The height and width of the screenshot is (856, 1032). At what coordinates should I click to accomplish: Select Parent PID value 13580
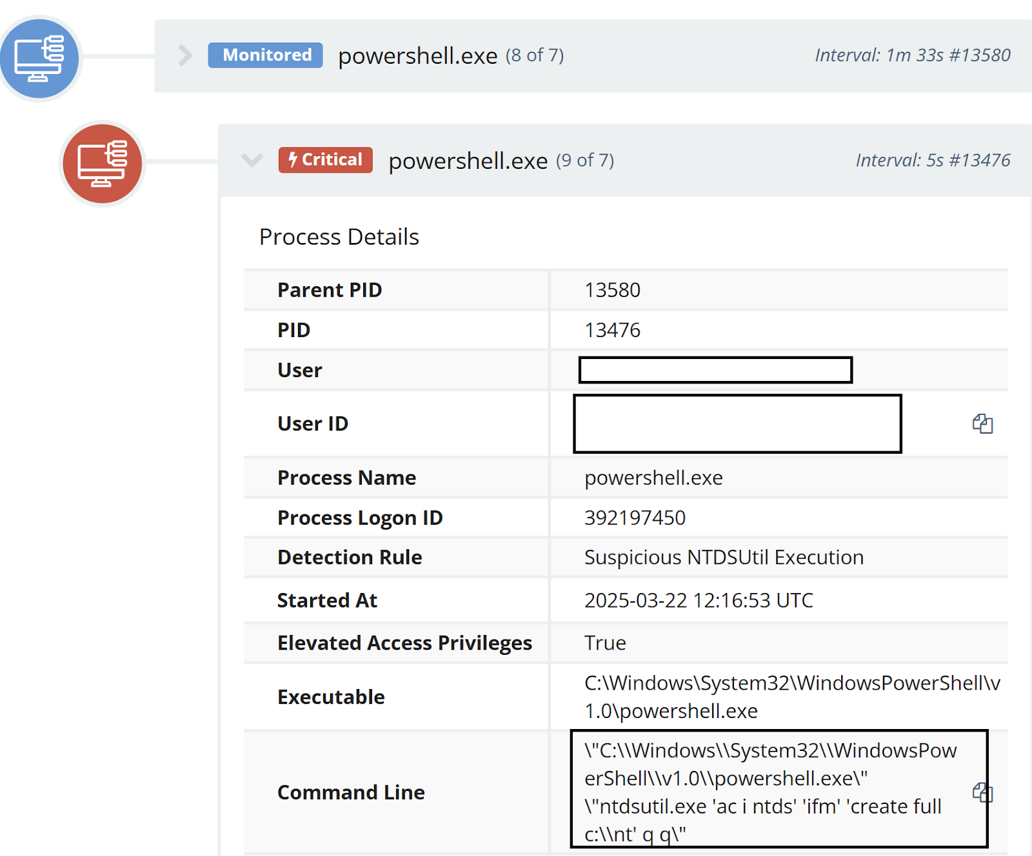611,290
